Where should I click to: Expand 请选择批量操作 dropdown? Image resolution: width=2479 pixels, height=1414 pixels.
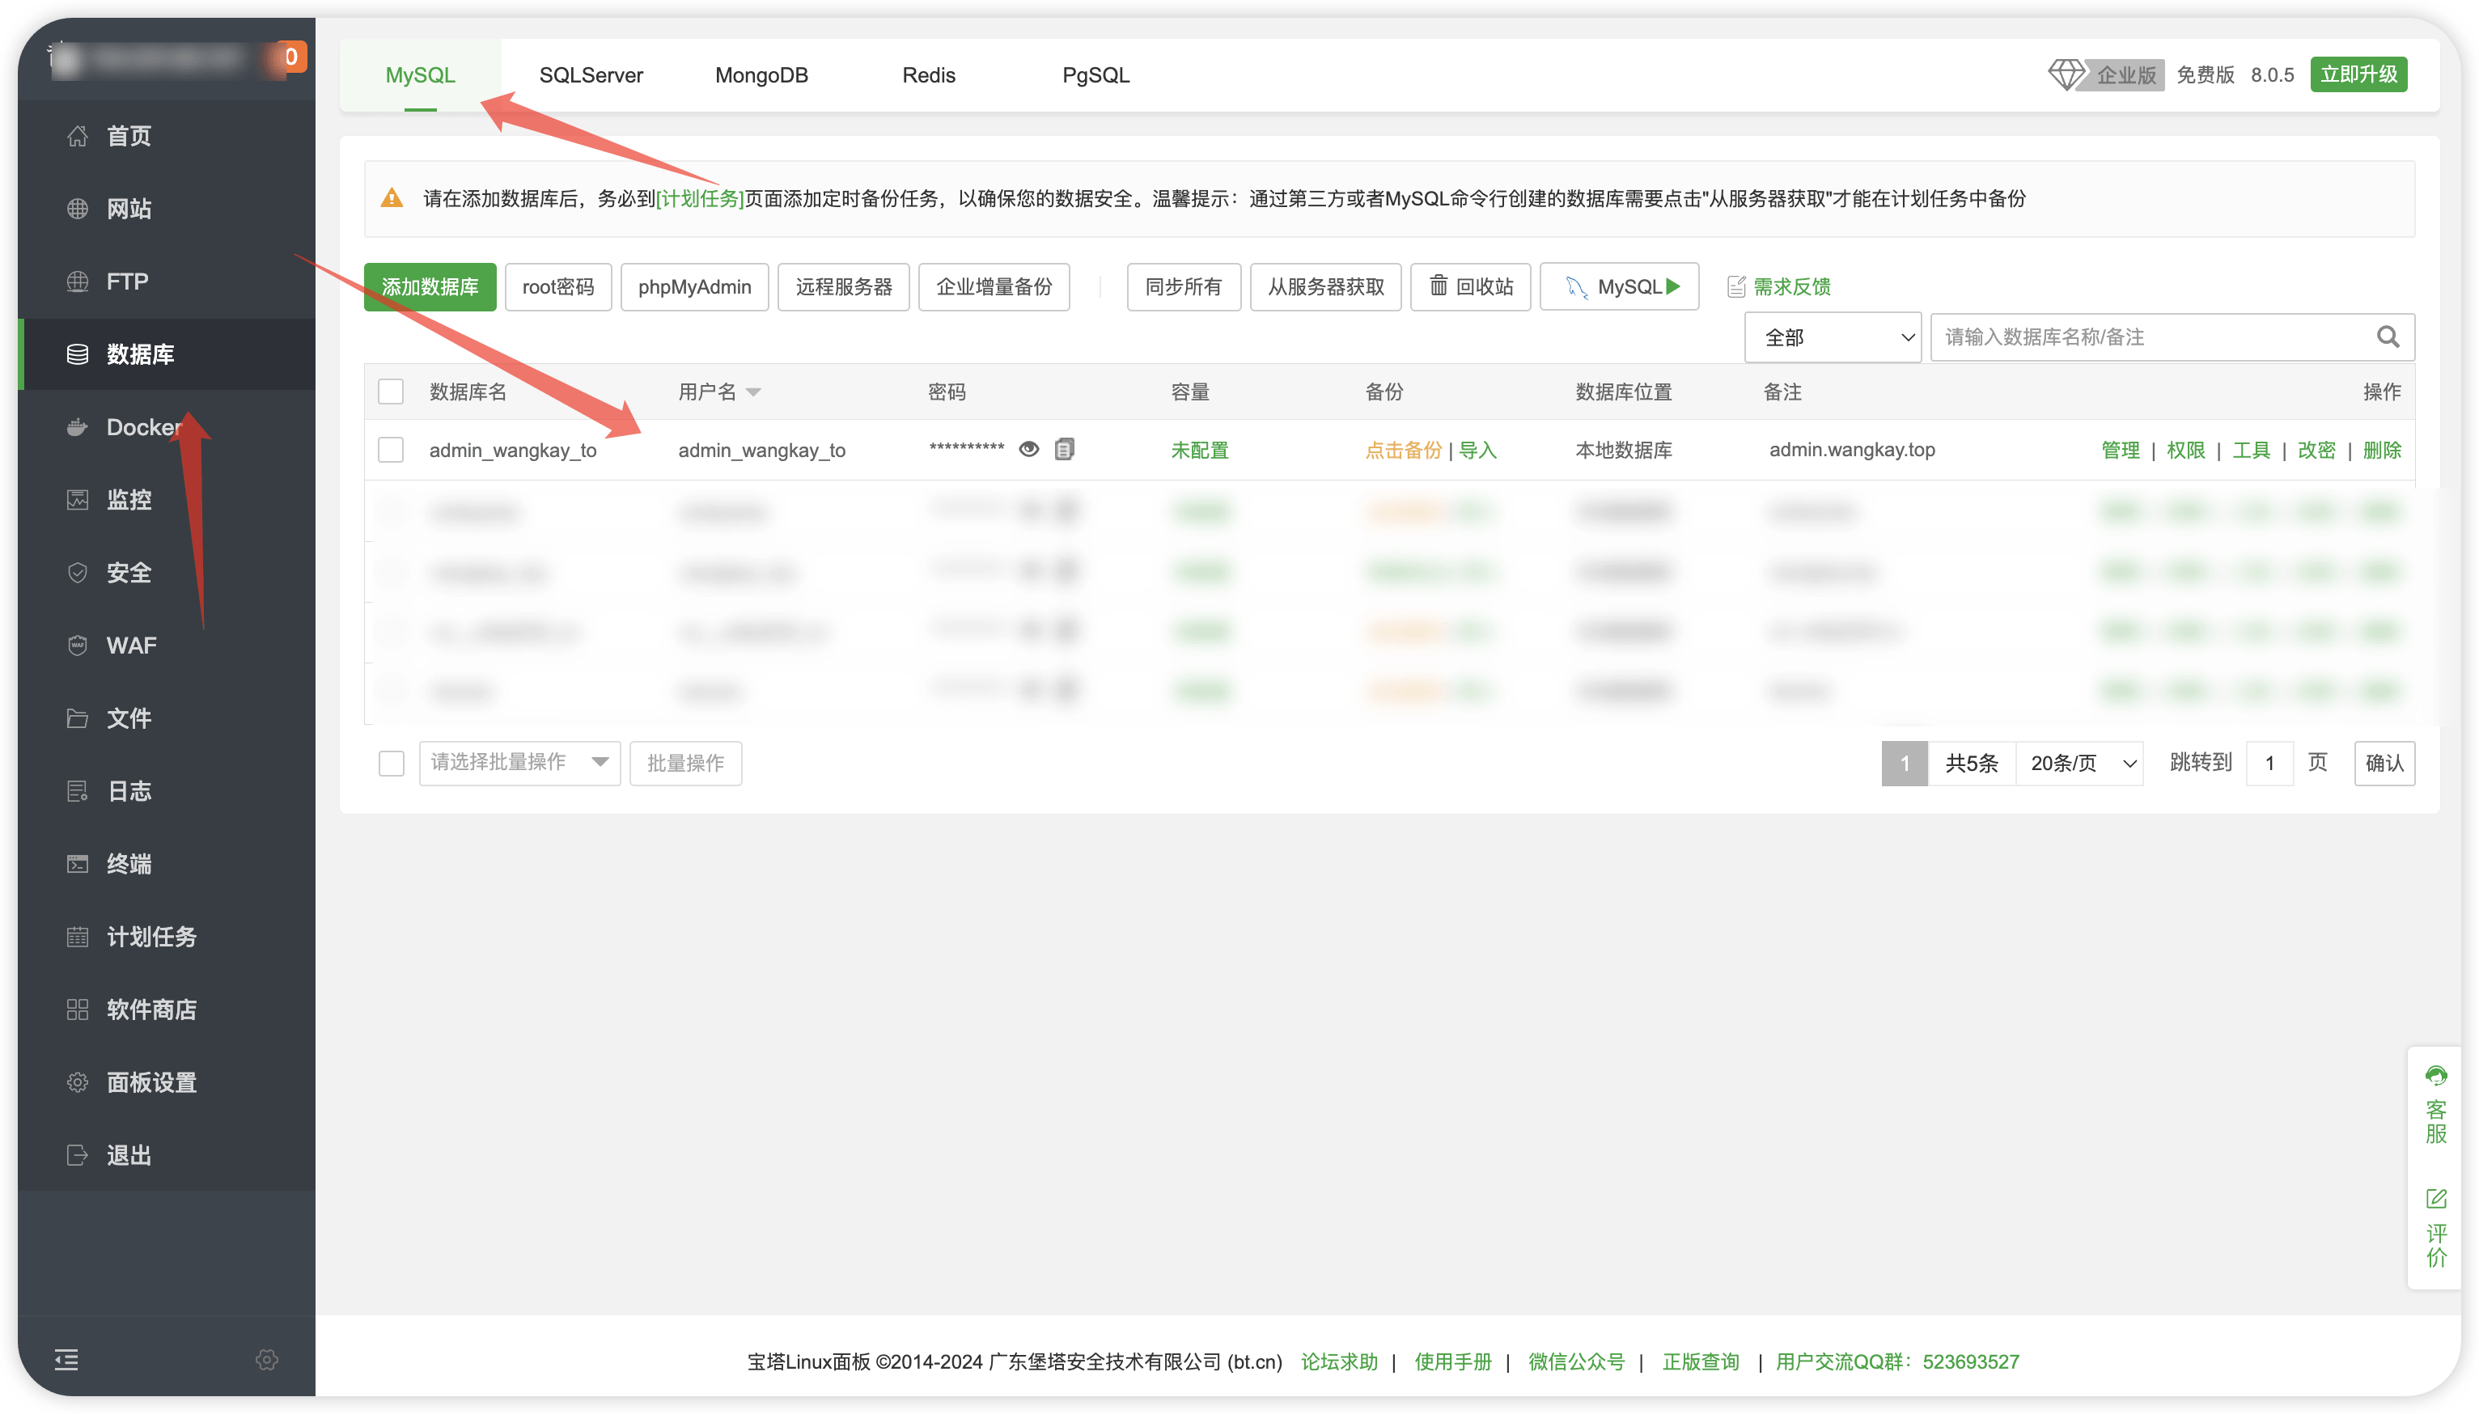pyautogui.click(x=519, y=762)
